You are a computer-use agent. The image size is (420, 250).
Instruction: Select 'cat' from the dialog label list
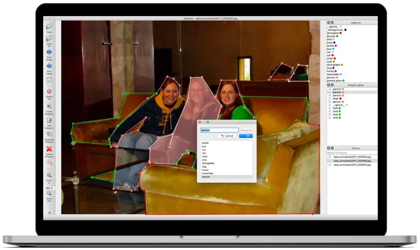point(204,153)
